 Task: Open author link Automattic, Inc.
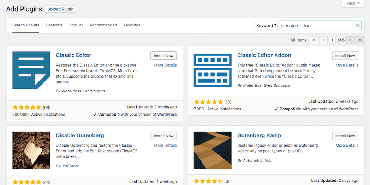click(x=257, y=160)
